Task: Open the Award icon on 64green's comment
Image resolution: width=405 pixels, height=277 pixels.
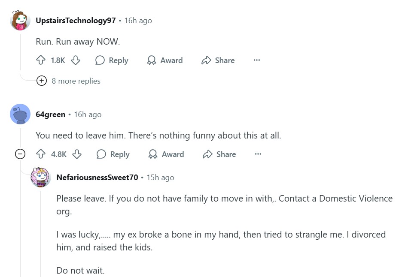Action: tap(152, 154)
